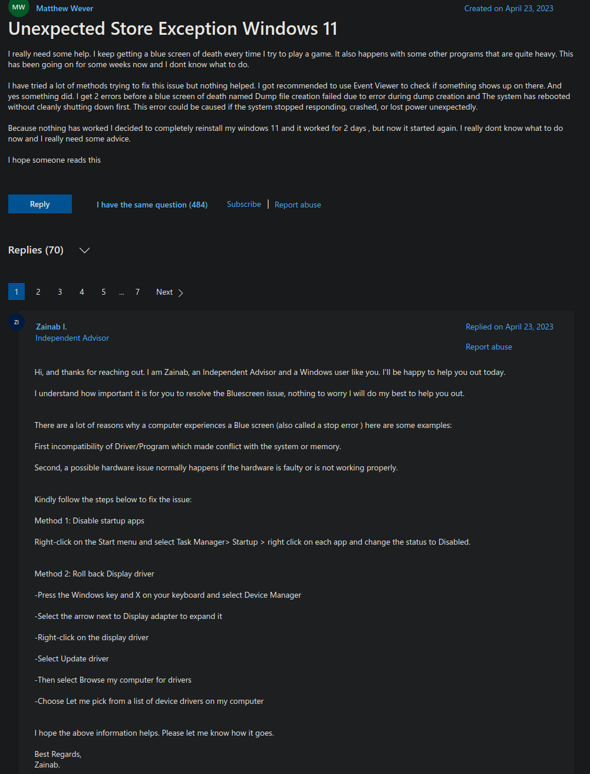Subscribe to this question thread
Viewport: 590px width, 774px height.
coord(244,204)
